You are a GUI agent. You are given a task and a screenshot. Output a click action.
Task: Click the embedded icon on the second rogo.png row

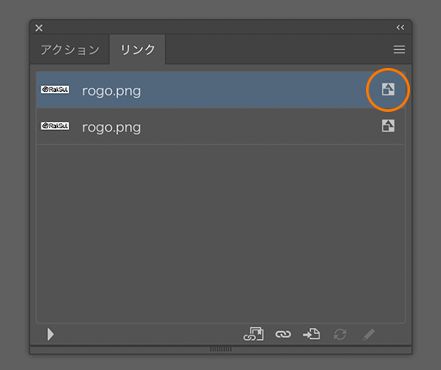pyautogui.click(x=388, y=126)
